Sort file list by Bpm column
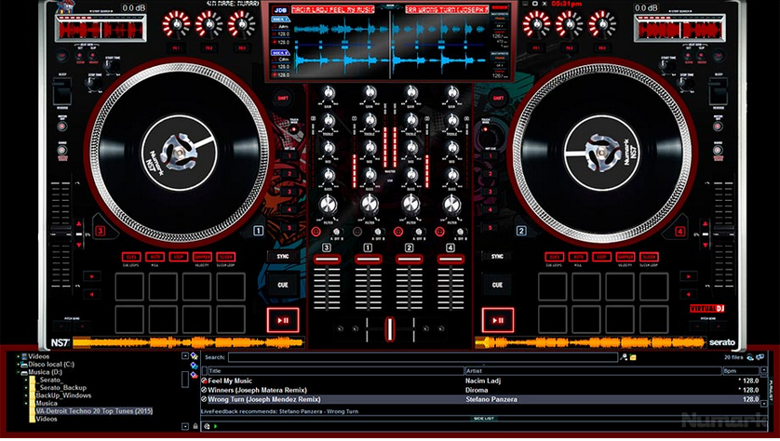This screenshot has width=780, height=441. 741,371
